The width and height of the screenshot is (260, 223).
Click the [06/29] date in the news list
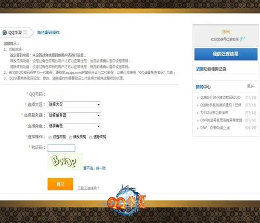point(251,128)
